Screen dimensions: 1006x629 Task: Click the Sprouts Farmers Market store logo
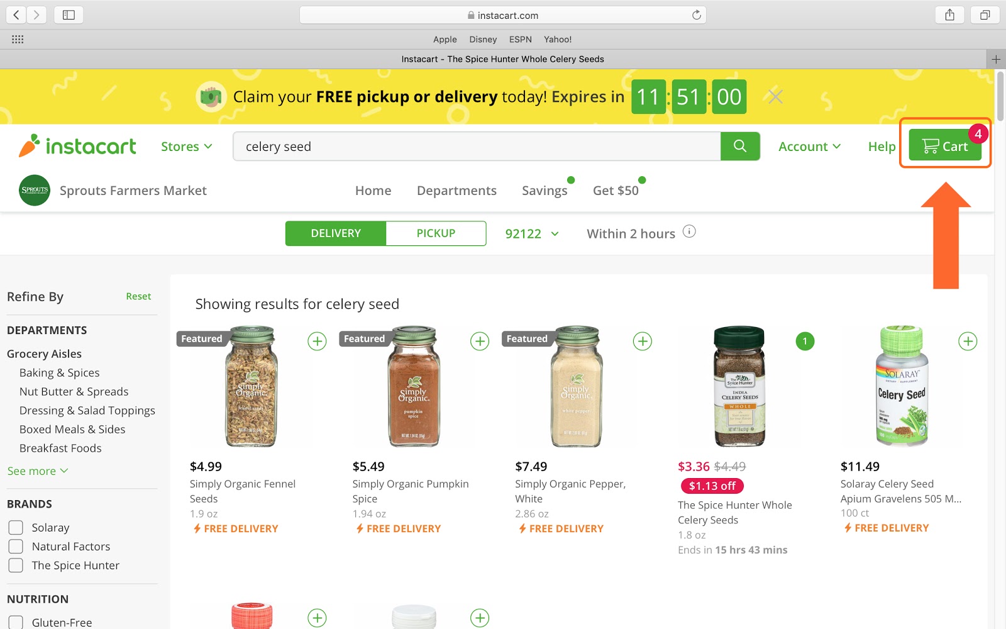pos(35,190)
